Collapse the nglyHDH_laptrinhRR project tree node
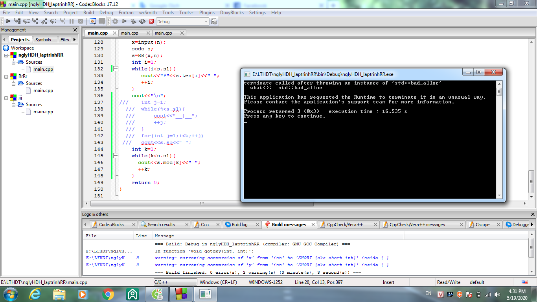The width and height of the screenshot is (537, 302). coord(6,55)
